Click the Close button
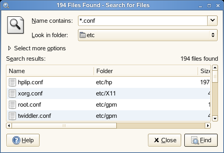This screenshot has height=153, width=224. click(164, 140)
